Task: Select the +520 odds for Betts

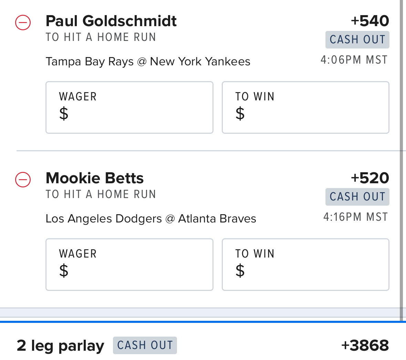Action: pyautogui.click(x=370, y=178)
